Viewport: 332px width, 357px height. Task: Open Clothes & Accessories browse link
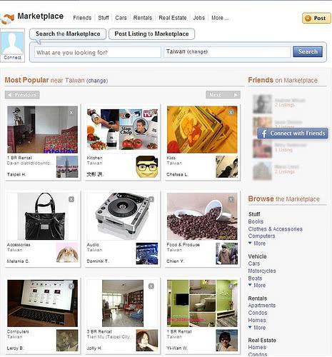276,229
